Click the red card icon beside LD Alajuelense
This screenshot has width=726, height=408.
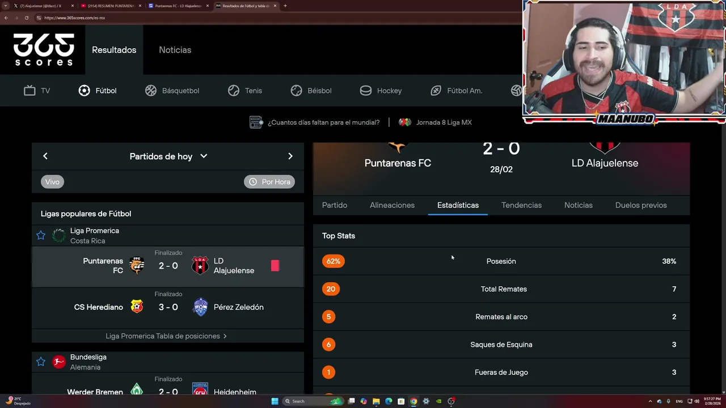[x=275, y=266]
